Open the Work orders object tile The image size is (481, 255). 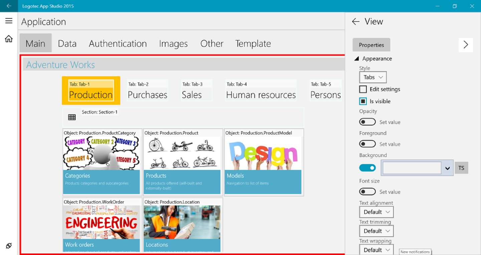tap(102, 225)
